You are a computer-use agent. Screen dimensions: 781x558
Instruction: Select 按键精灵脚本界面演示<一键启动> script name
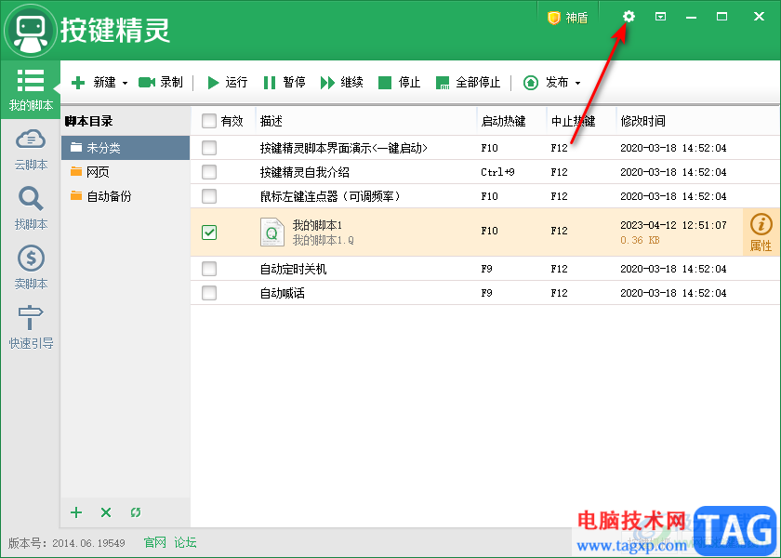(x=344, y=148)
